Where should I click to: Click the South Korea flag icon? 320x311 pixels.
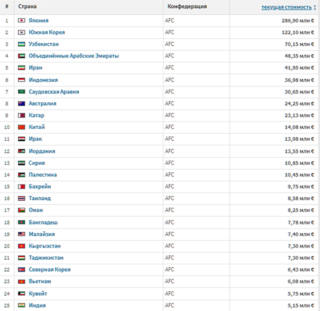21,32
